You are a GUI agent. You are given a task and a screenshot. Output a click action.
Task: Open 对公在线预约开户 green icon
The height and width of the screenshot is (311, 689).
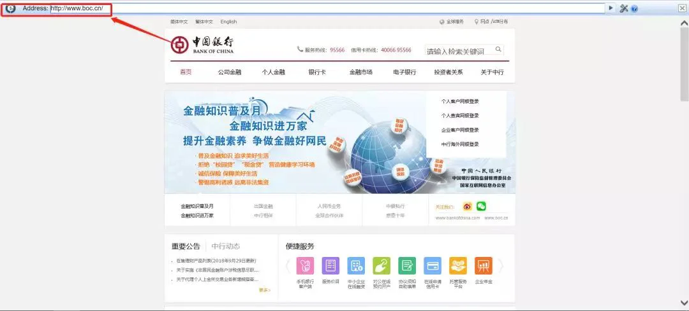pyautogui.click(x=382, y=265)
